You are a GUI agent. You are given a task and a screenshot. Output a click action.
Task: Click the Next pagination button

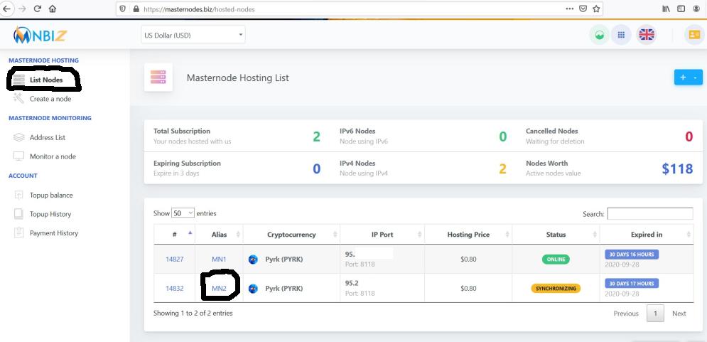pyautogui.click(x=679, y=314)
